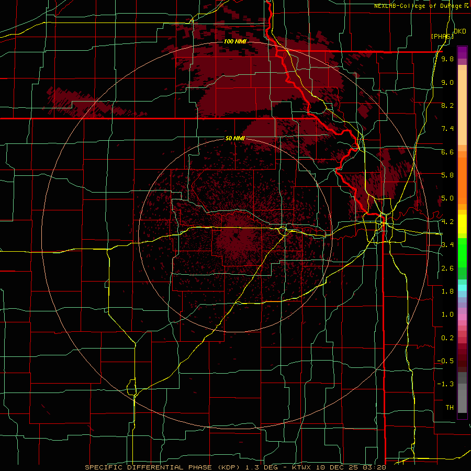471x471 pixels.
Task: Pick the bright green segment near 3.4
Action: [x=462, y=253]
